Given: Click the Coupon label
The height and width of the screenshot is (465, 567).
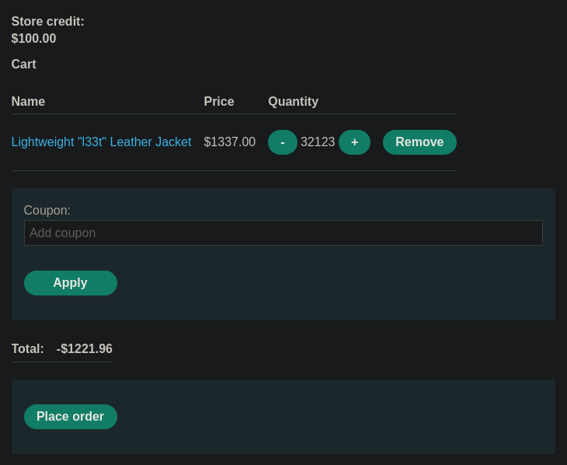Looking at the screenshot, I should 47,211.
